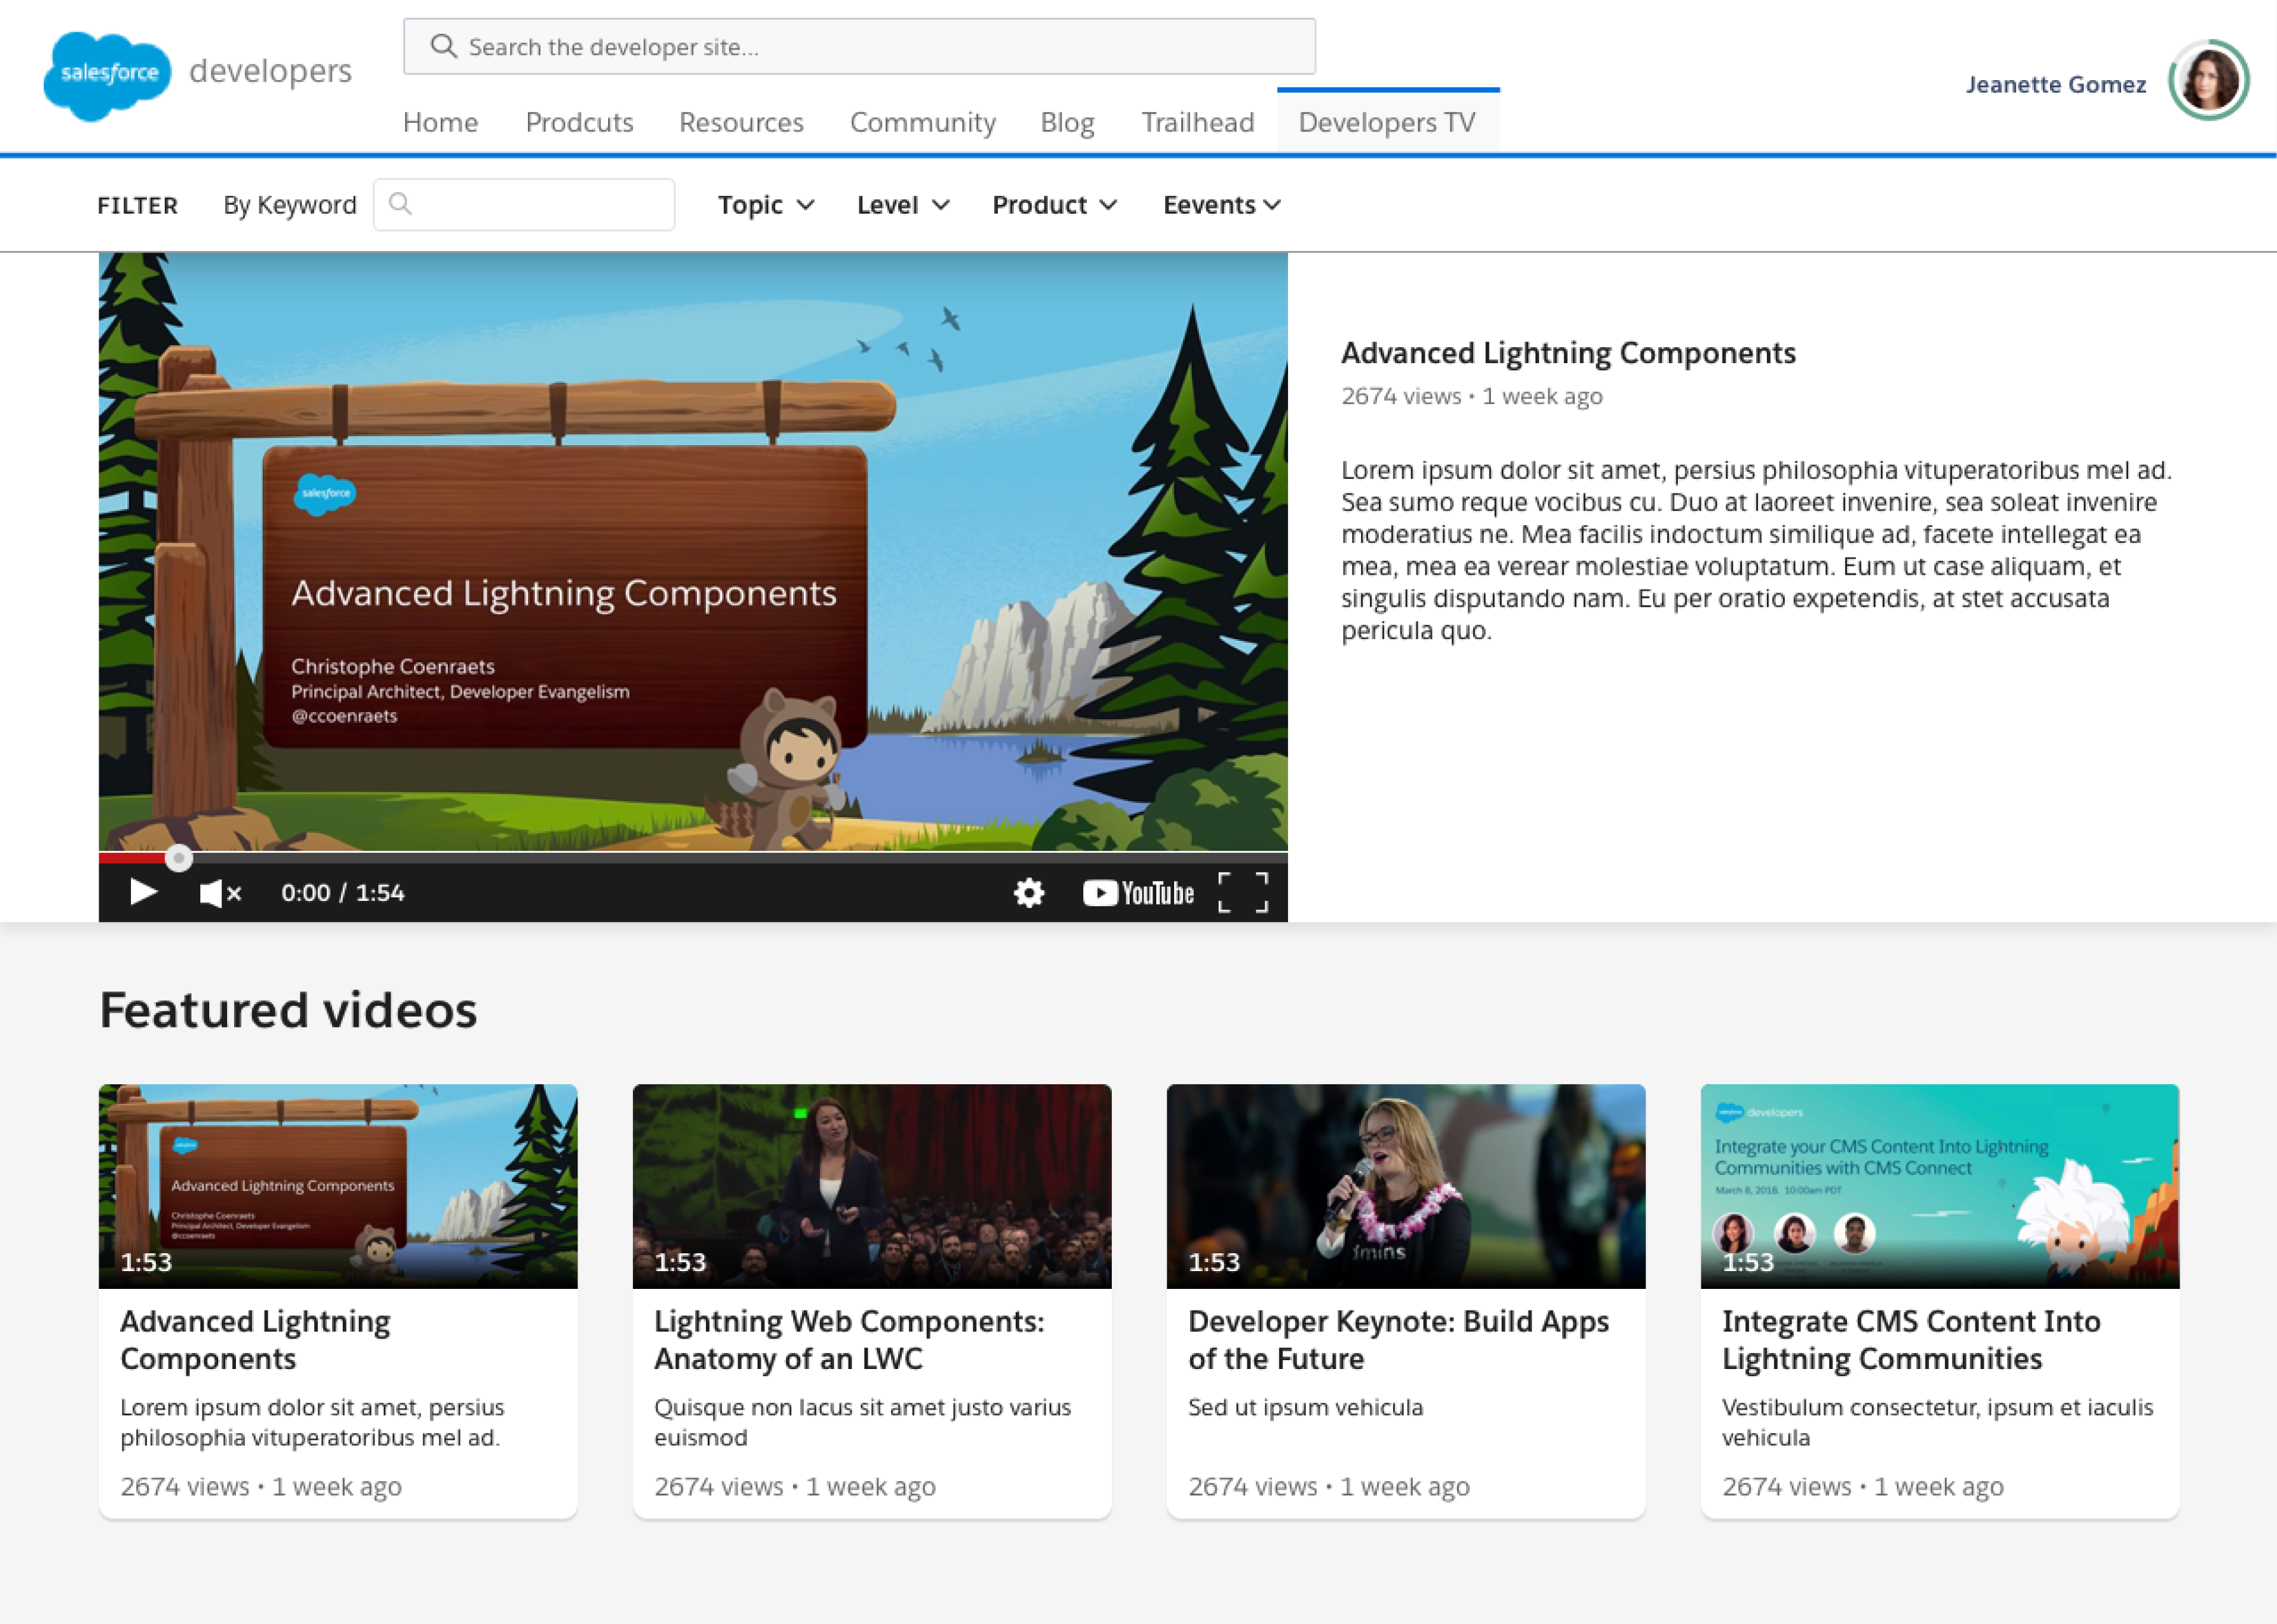Open video settings gear icon
This screenshot has width=2277, height=1624.
tap(1029, 892)
